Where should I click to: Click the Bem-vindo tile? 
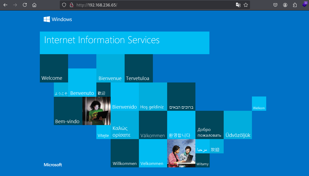[68, 111]
